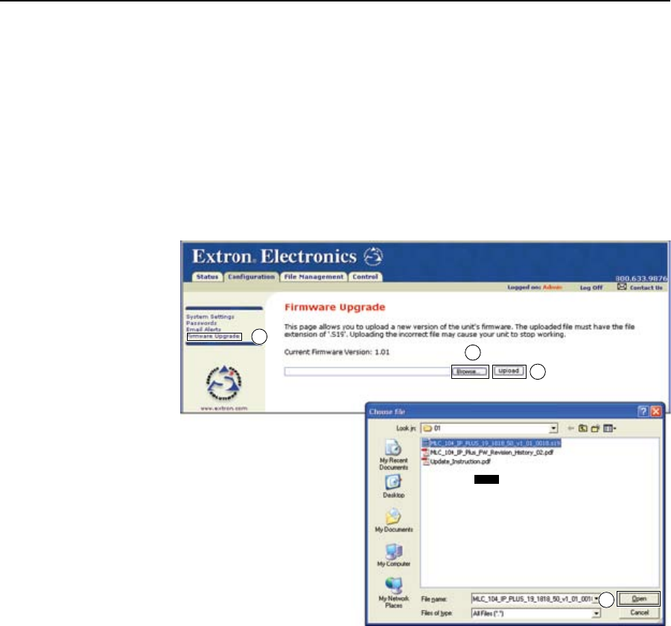Click PDF icon of Update_Instruction.pdf

coord(426,461)
